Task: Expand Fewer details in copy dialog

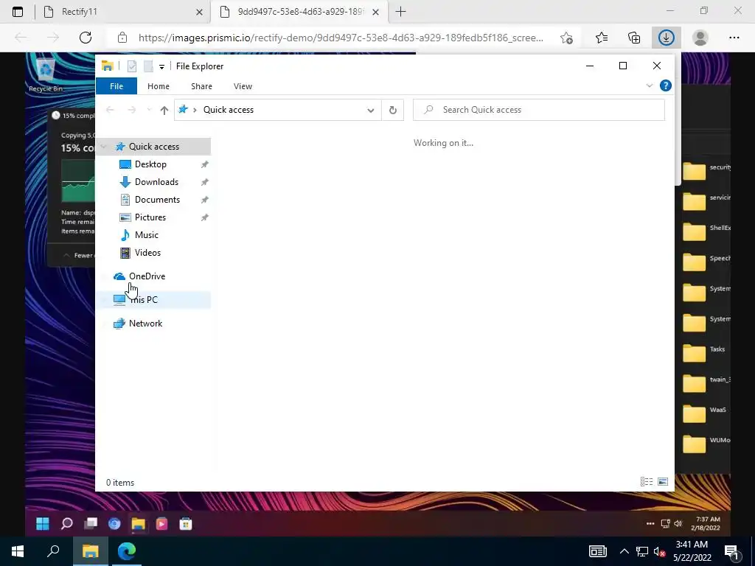Action: (x=78, y=255)
